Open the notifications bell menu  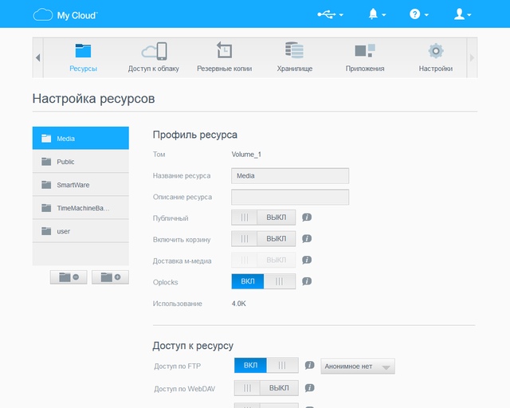pos(377,14)
